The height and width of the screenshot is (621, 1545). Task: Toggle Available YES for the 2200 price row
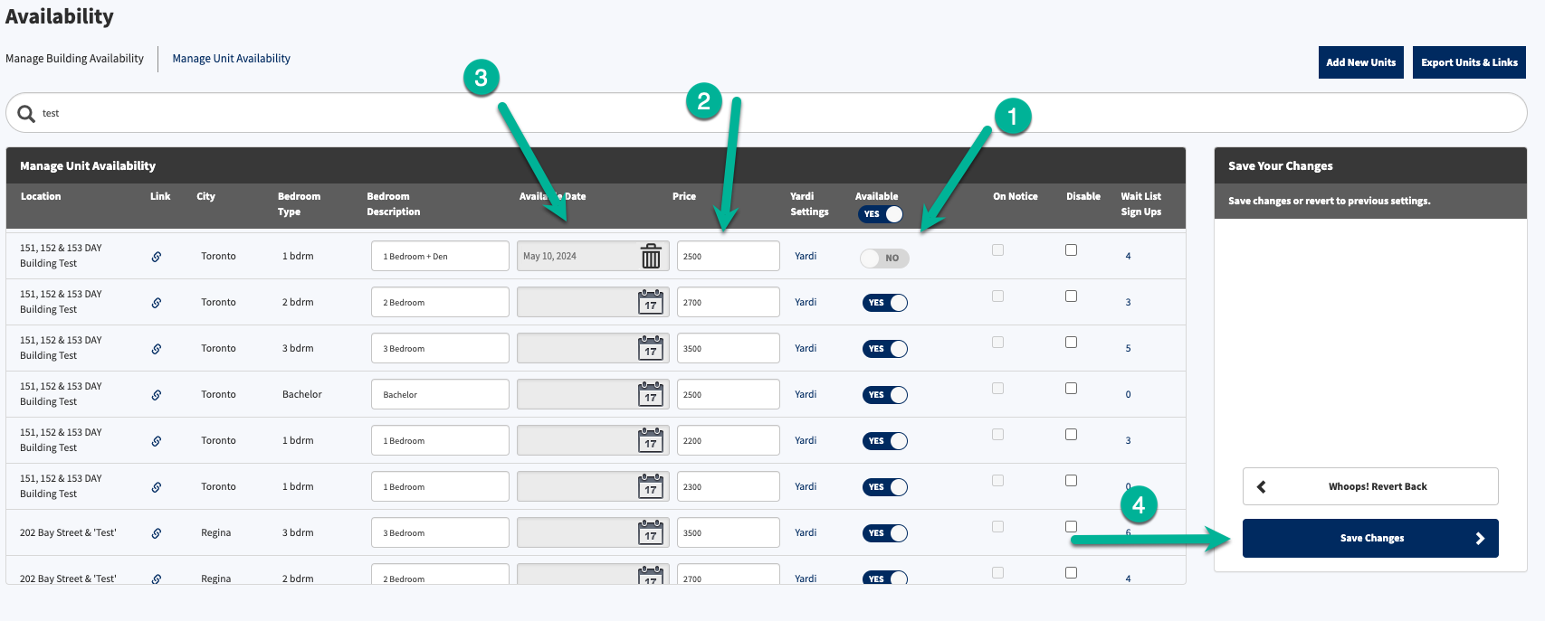885,441
